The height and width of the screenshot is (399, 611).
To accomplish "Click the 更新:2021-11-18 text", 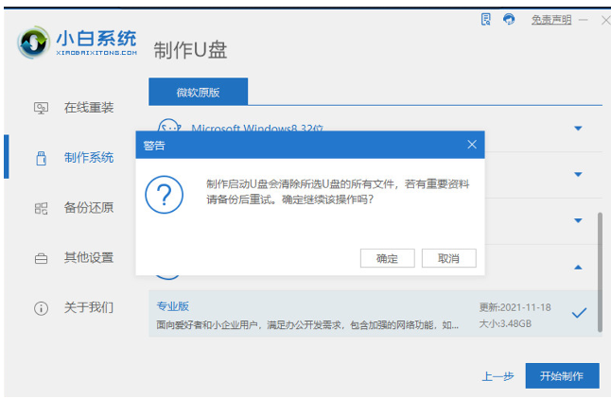I will [515, 307].
